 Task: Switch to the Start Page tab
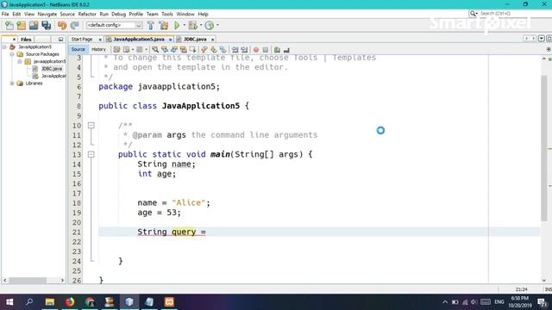click(82, 40)
